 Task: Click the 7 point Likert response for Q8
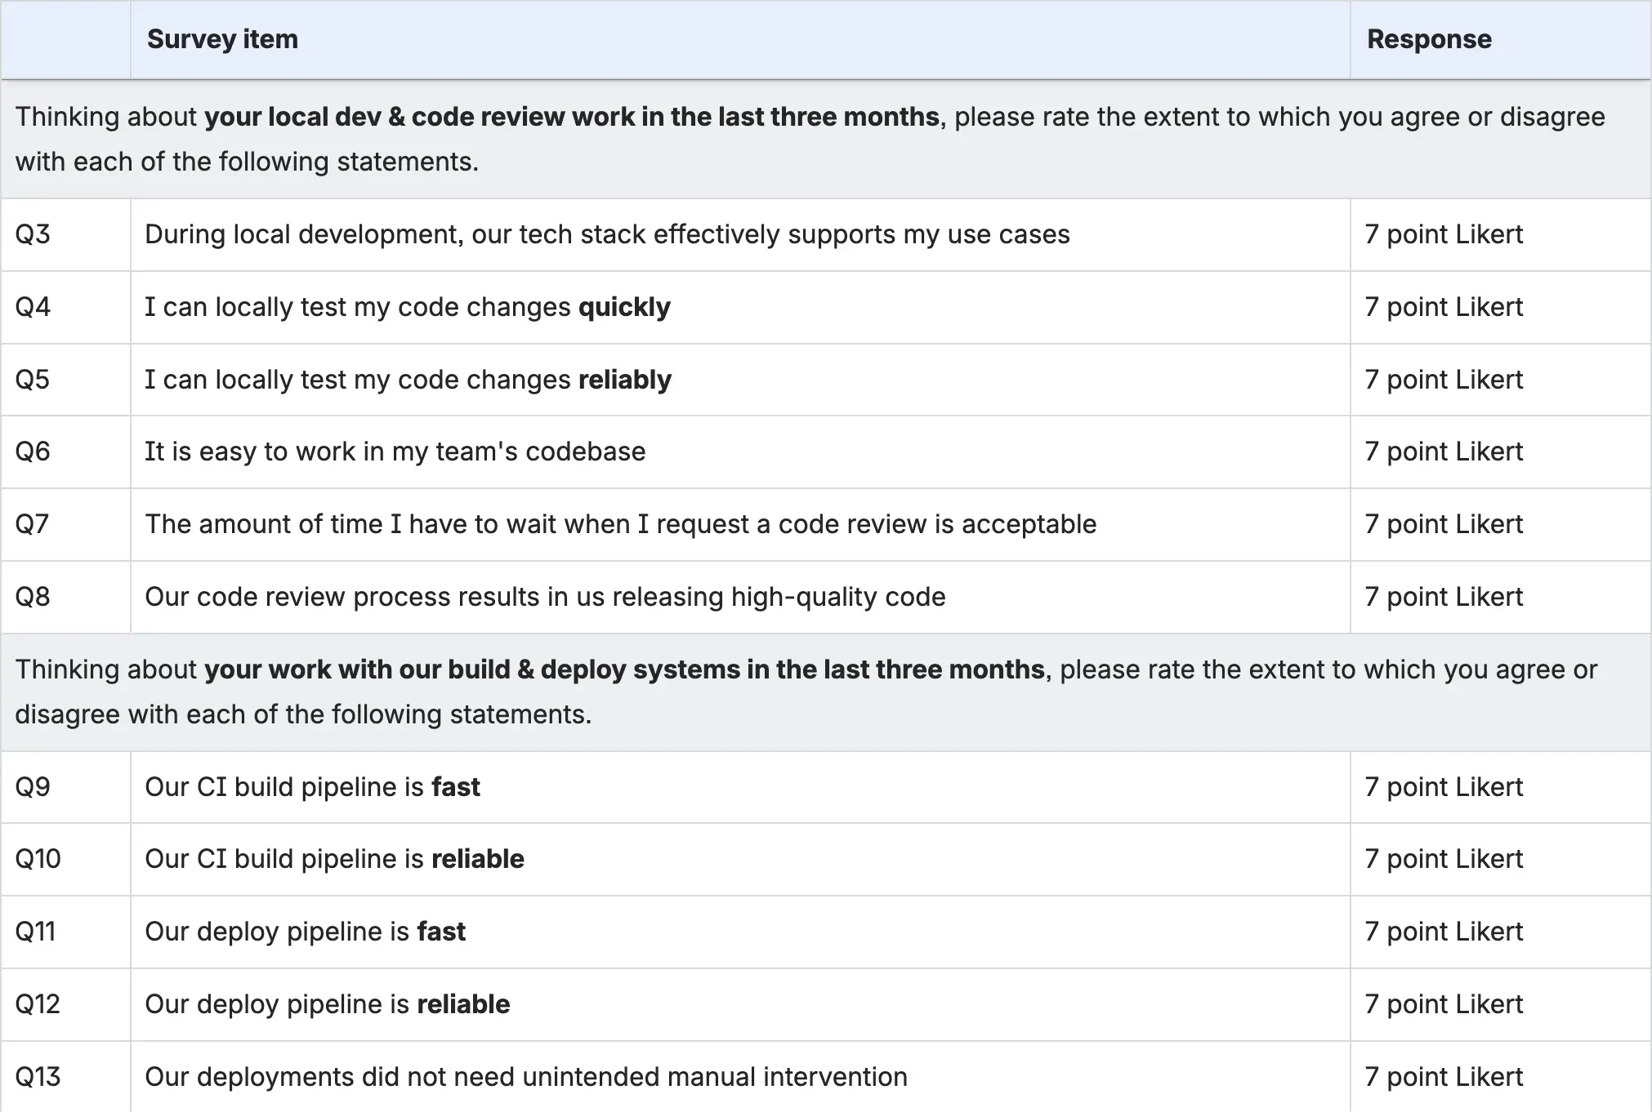click(1444, 597)
